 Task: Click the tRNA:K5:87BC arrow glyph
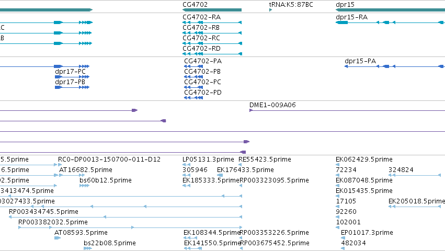[x=270, y=10]
